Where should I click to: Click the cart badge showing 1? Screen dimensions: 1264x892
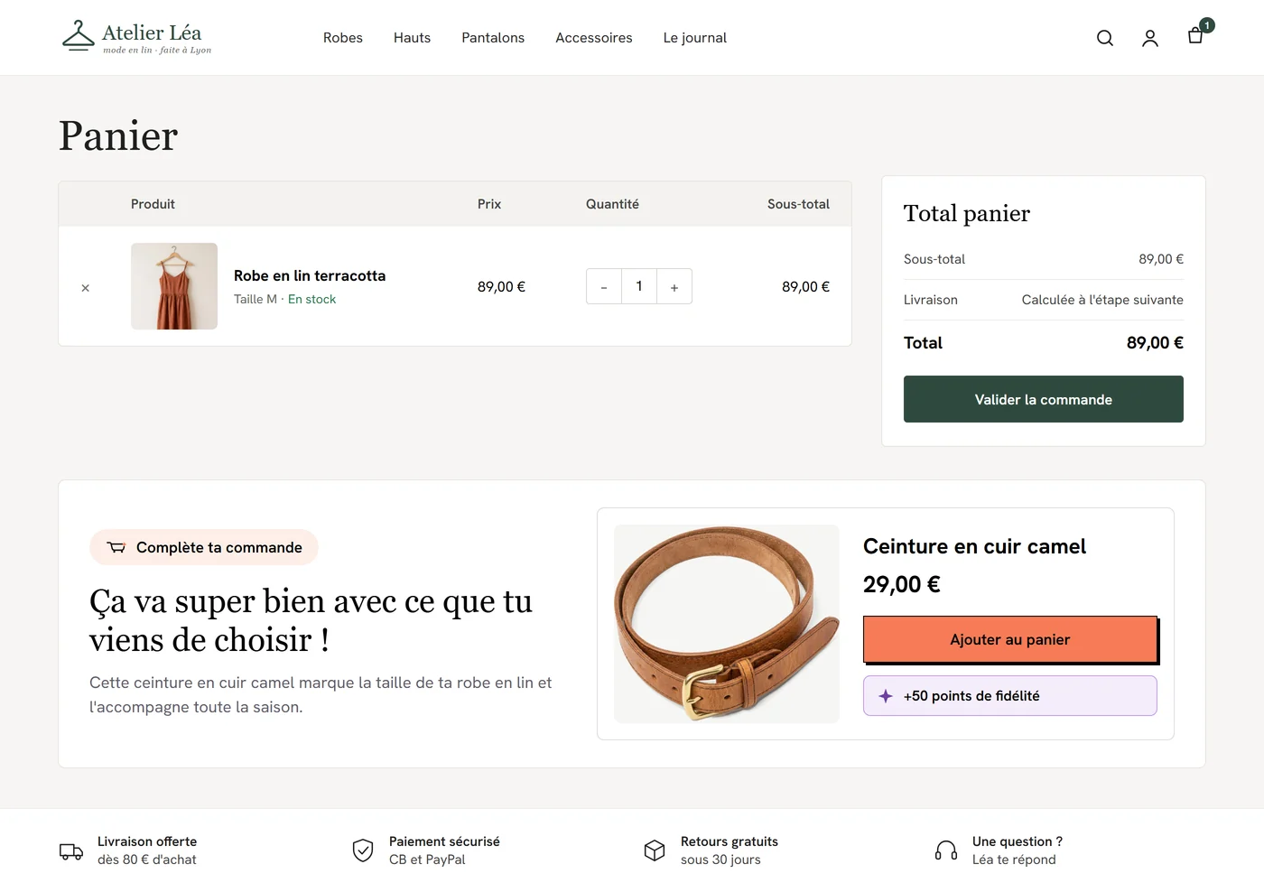[1207, 25]
